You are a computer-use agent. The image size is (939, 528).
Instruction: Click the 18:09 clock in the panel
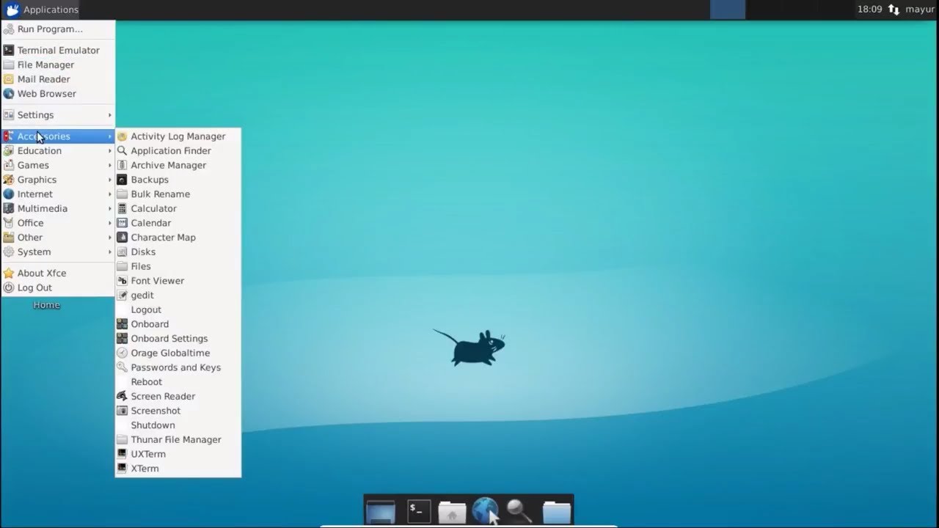click(x=869, y=10)
